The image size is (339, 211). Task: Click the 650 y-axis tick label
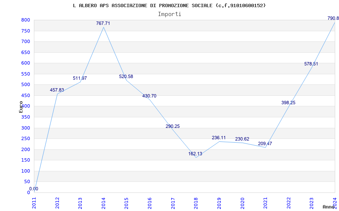25,52
